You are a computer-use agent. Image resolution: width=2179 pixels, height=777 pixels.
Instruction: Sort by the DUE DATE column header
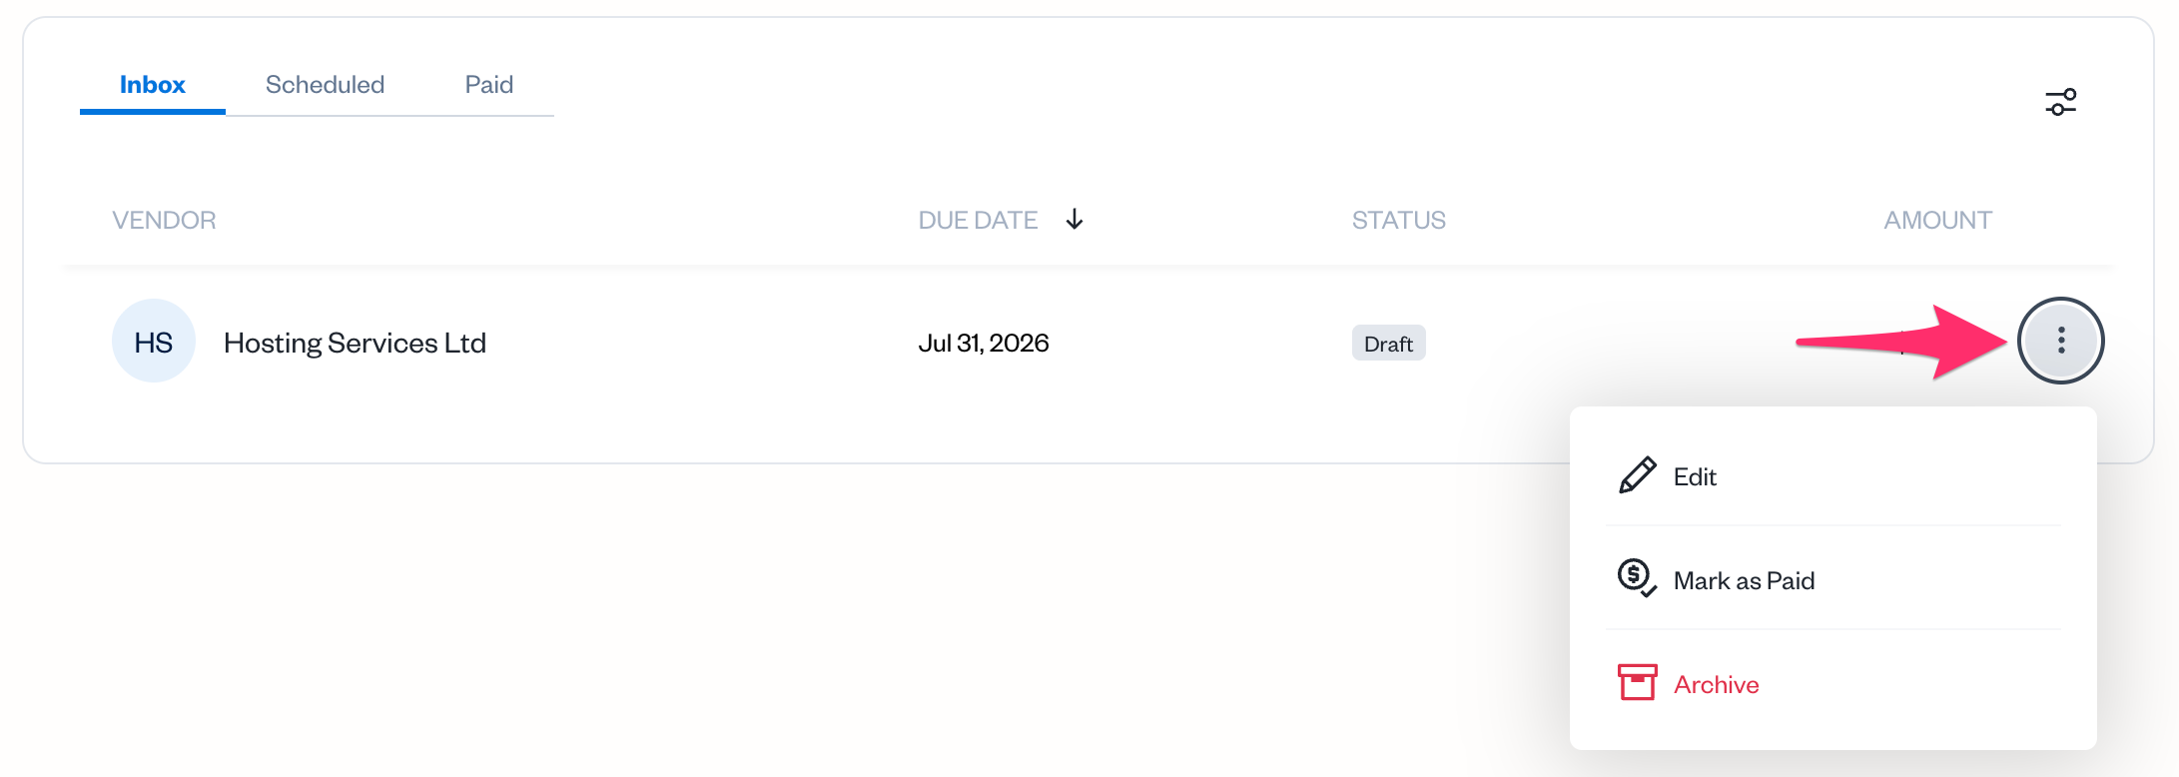point(978,221)
